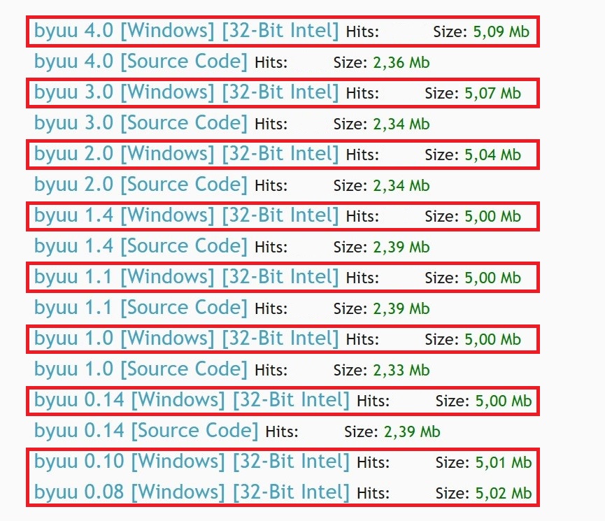Viewport: 605px width, 521px height.
Task: Open byuu 0.10 Windows 32-Bit Intel download
Action: click(192, 462)
